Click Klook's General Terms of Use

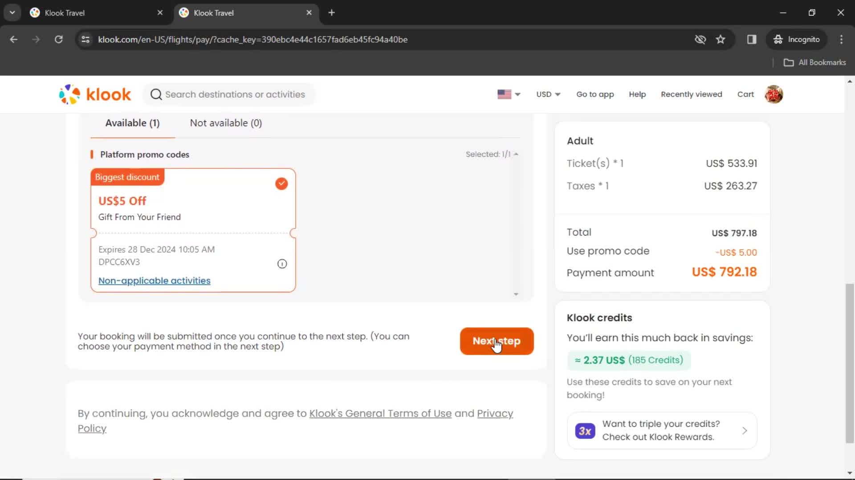(381, 413)
